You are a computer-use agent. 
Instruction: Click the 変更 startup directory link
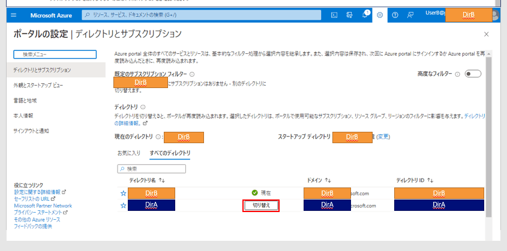383,137
